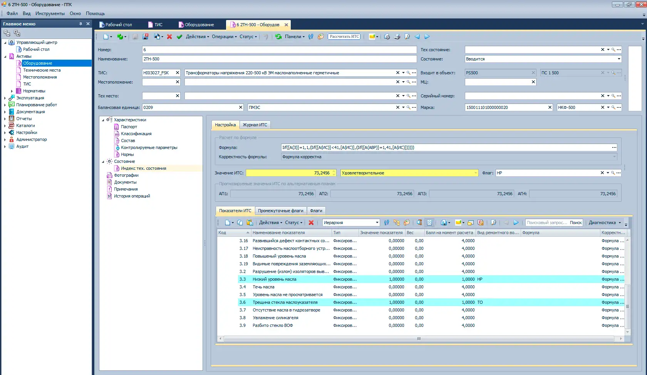
Task: Open the 'Иерархия' view dropdown
Action: click(377, 223)
